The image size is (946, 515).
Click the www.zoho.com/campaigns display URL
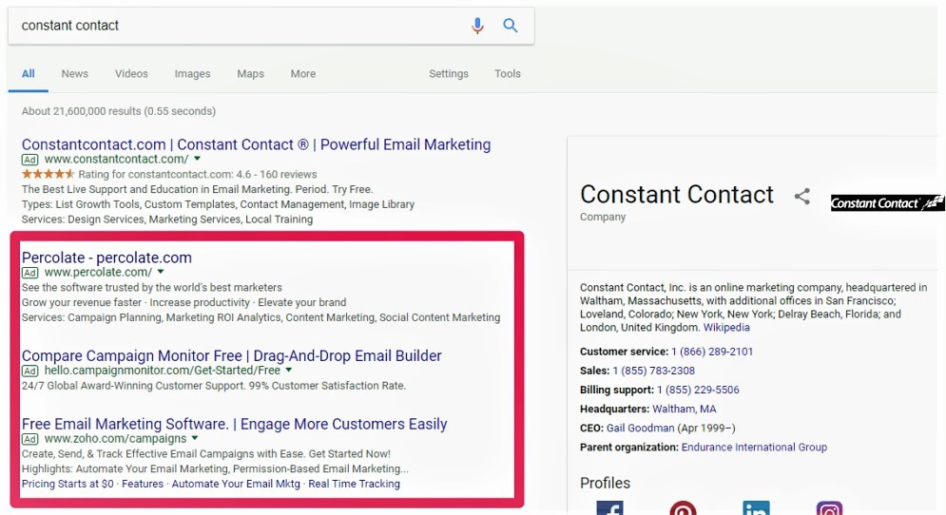(115, 438)
